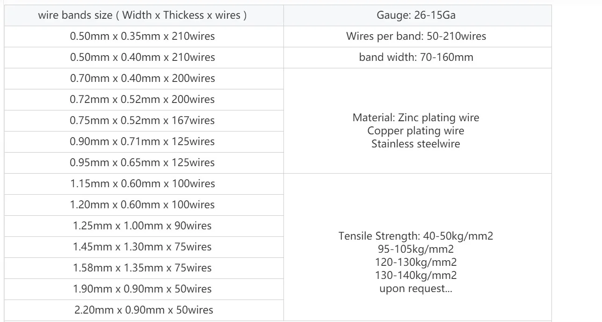Select the 0.95mm x 0.65mm x 125wires entry
Image resolution: width=602 pixels, height=322 pixels.
click(142, 162)
